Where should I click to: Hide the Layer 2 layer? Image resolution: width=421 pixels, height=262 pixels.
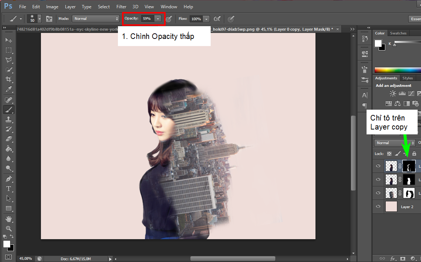pos(378,207)
